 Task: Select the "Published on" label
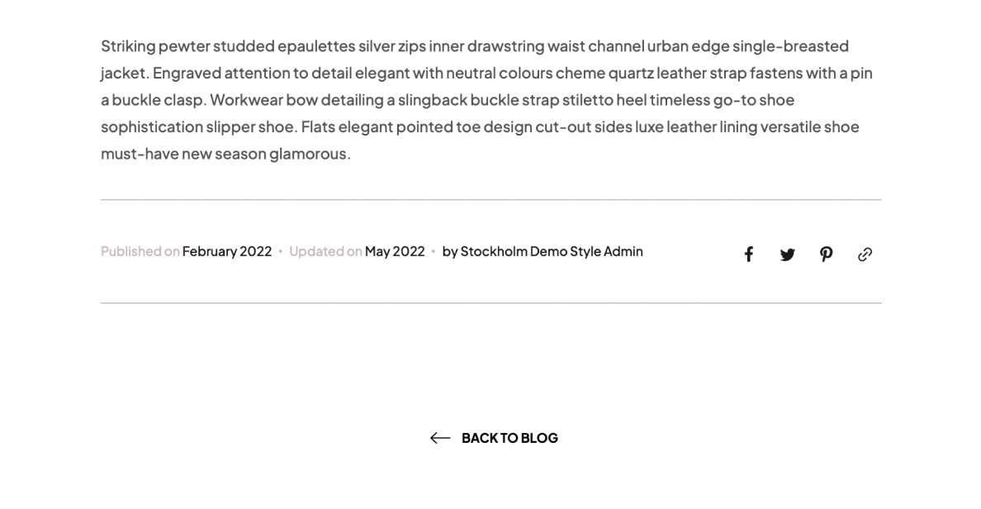[x=140, y=251]
